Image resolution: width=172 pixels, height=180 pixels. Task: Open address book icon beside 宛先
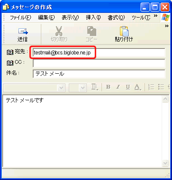[10, 52]
